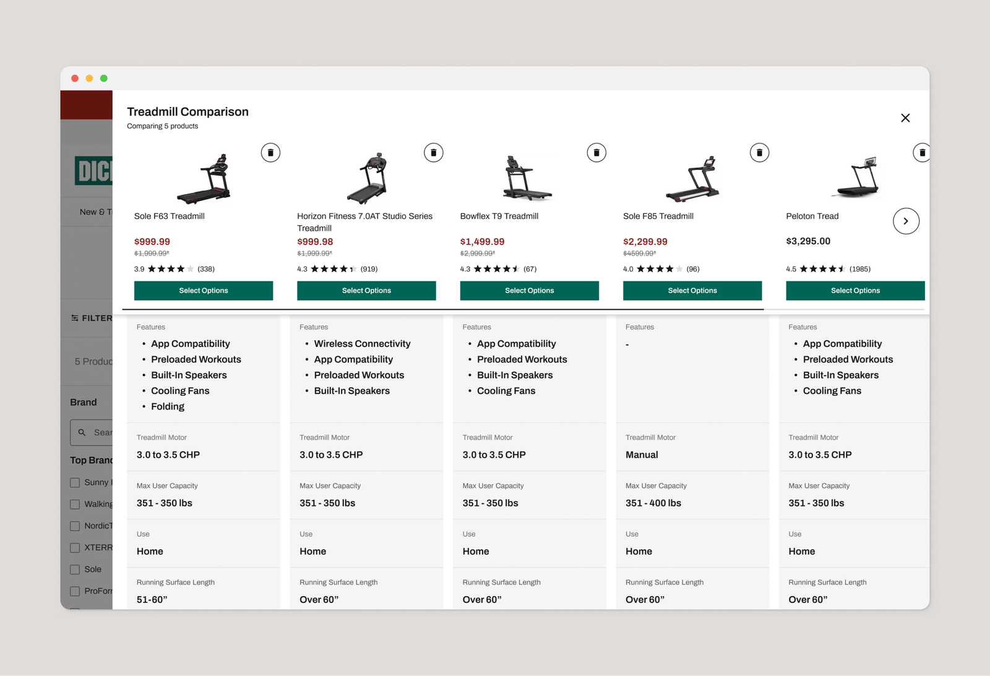
Task: Click the brand search magnifier icon
Action: (x=82, y=432)
